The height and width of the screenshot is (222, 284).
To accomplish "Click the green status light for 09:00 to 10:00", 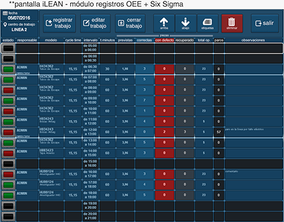I will pyautogui.click(x=9, y=101).
